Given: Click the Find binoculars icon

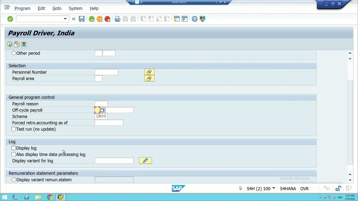Looking at the screenshot, I should pos(125,19).
